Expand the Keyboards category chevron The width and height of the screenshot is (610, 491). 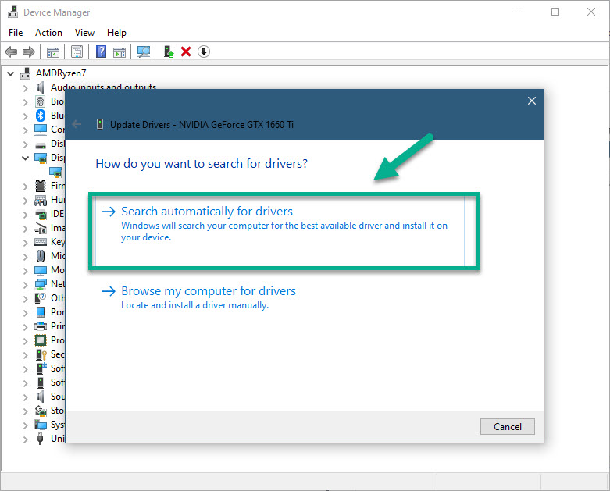pyautogui.click(x=26, y=243)
